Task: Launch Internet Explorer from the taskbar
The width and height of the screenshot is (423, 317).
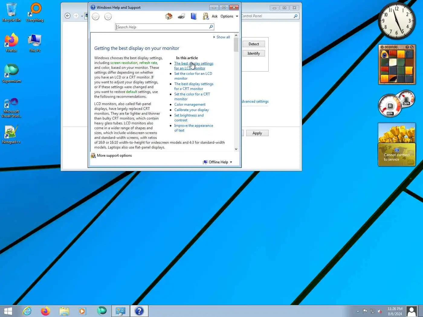Action: 27,311
